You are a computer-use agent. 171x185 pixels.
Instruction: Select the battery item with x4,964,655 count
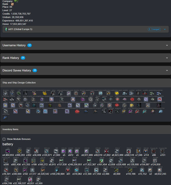(8, 151)
